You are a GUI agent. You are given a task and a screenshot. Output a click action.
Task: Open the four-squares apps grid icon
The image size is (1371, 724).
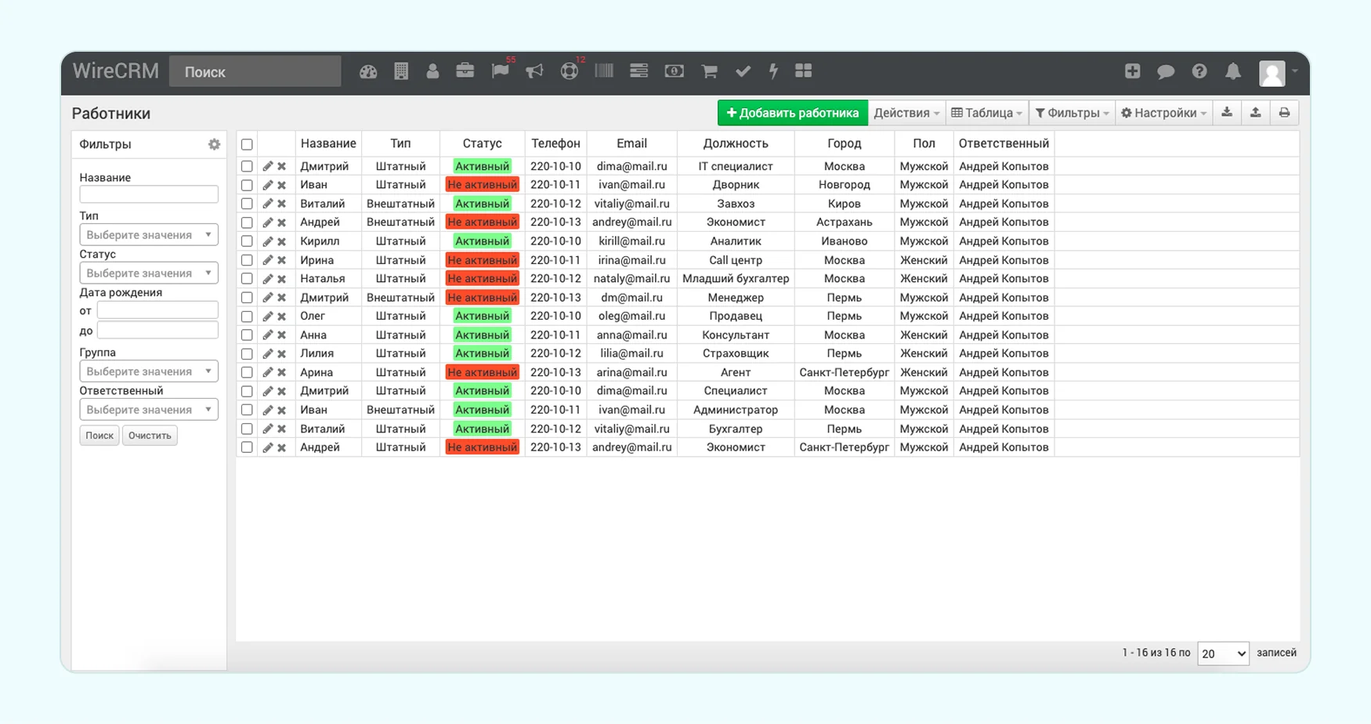point(803,71)
